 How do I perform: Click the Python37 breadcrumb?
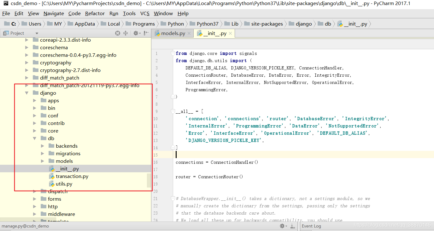pyautogui.click(x=204, y=24)
